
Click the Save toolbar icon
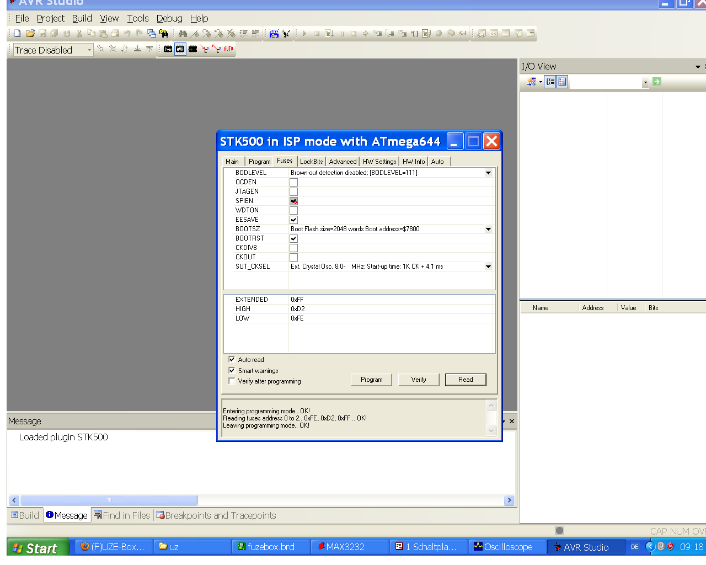pos(42,33)
